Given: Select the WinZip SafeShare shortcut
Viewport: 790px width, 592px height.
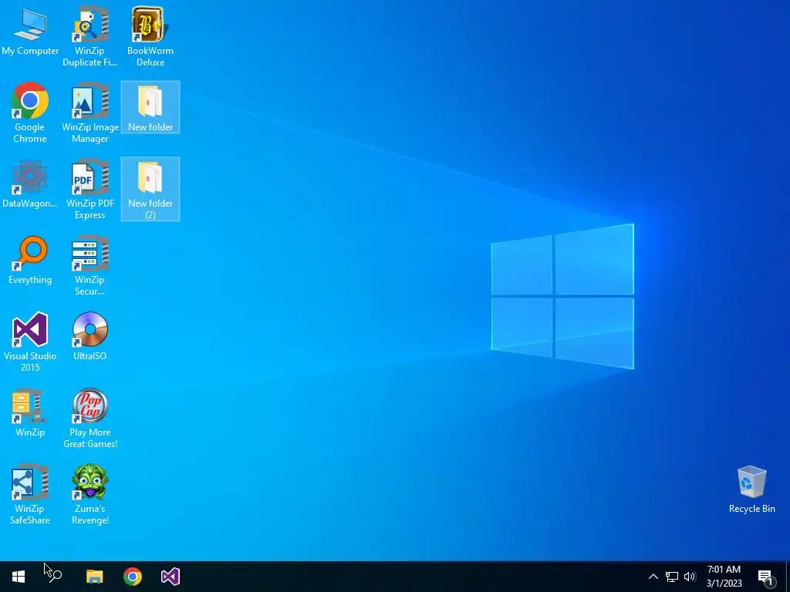Looking at the screenshot, I should click(x=30, y=494).
